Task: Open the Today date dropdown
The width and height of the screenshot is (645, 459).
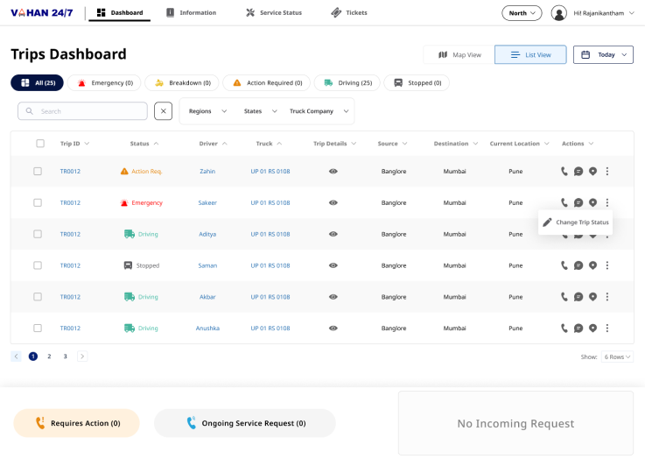Action: point(603,55)
